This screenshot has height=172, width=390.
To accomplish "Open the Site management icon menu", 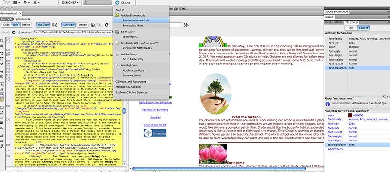I will click(x=36, y=2).
